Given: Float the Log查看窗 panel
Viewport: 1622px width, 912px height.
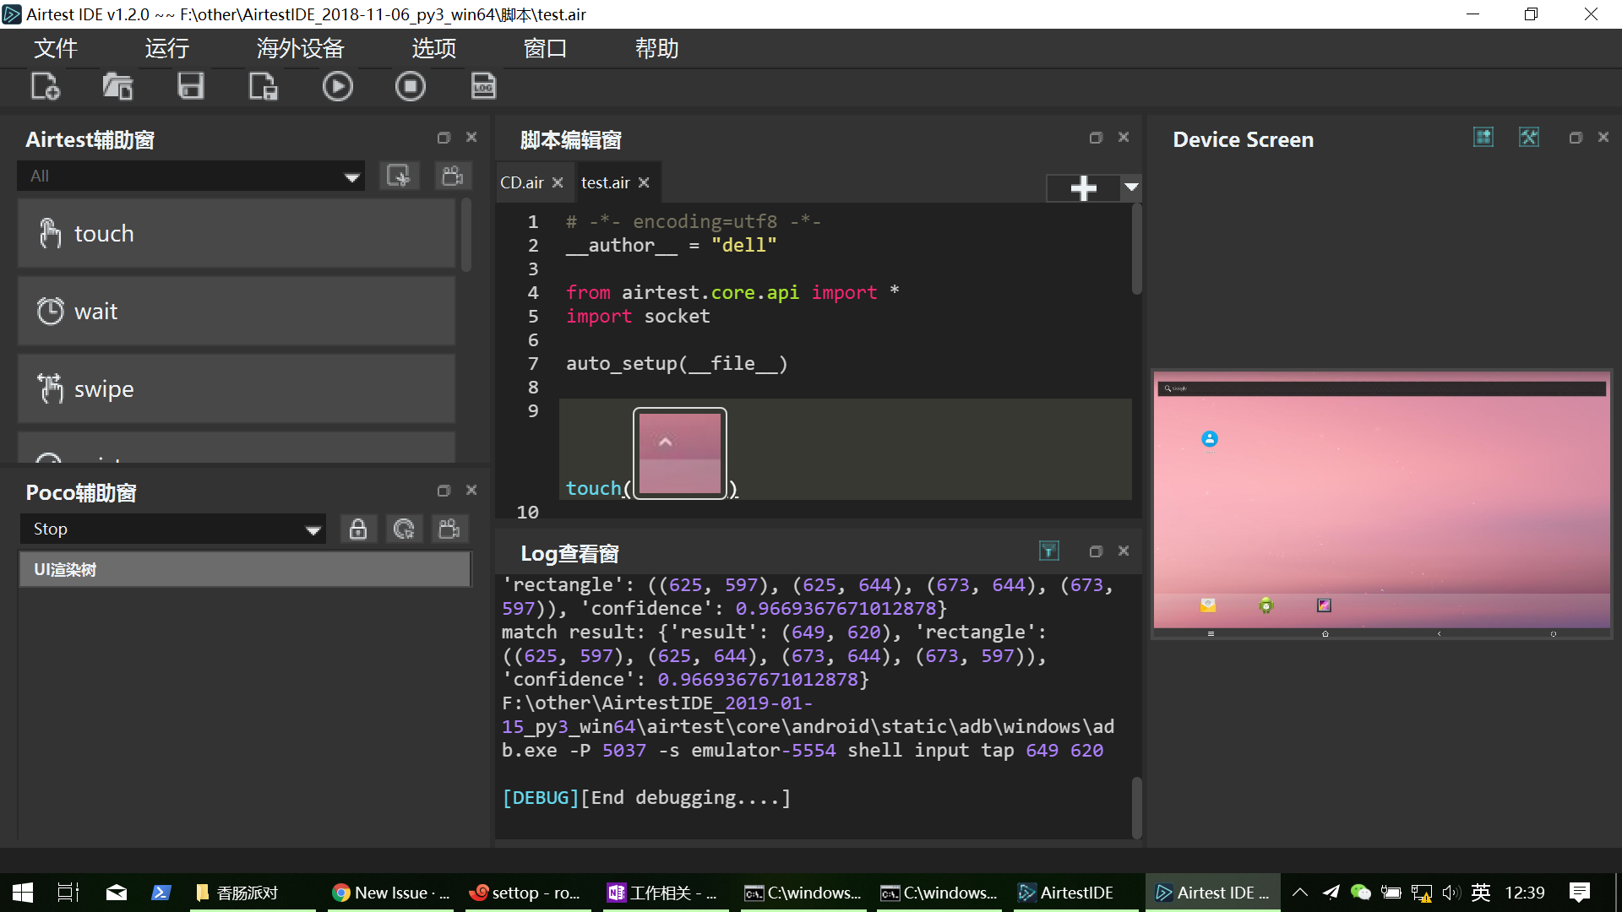Looking at the screenshot, I should tap(1096, 551).
